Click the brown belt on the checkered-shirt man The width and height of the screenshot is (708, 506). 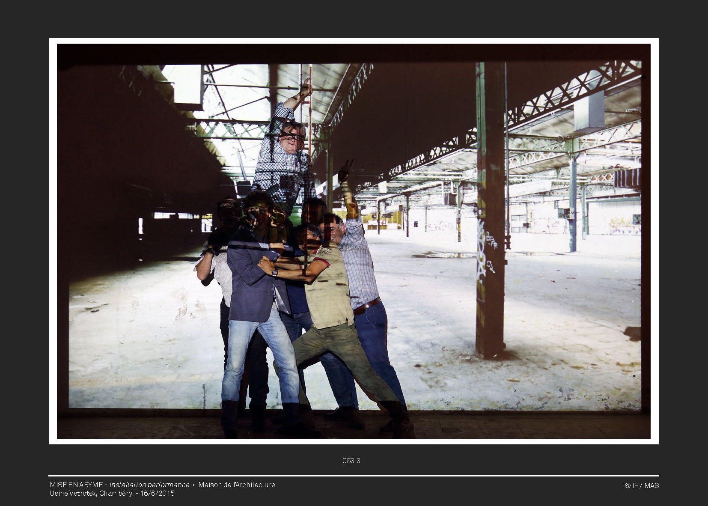pyautogui.click(x=366, y=307)
